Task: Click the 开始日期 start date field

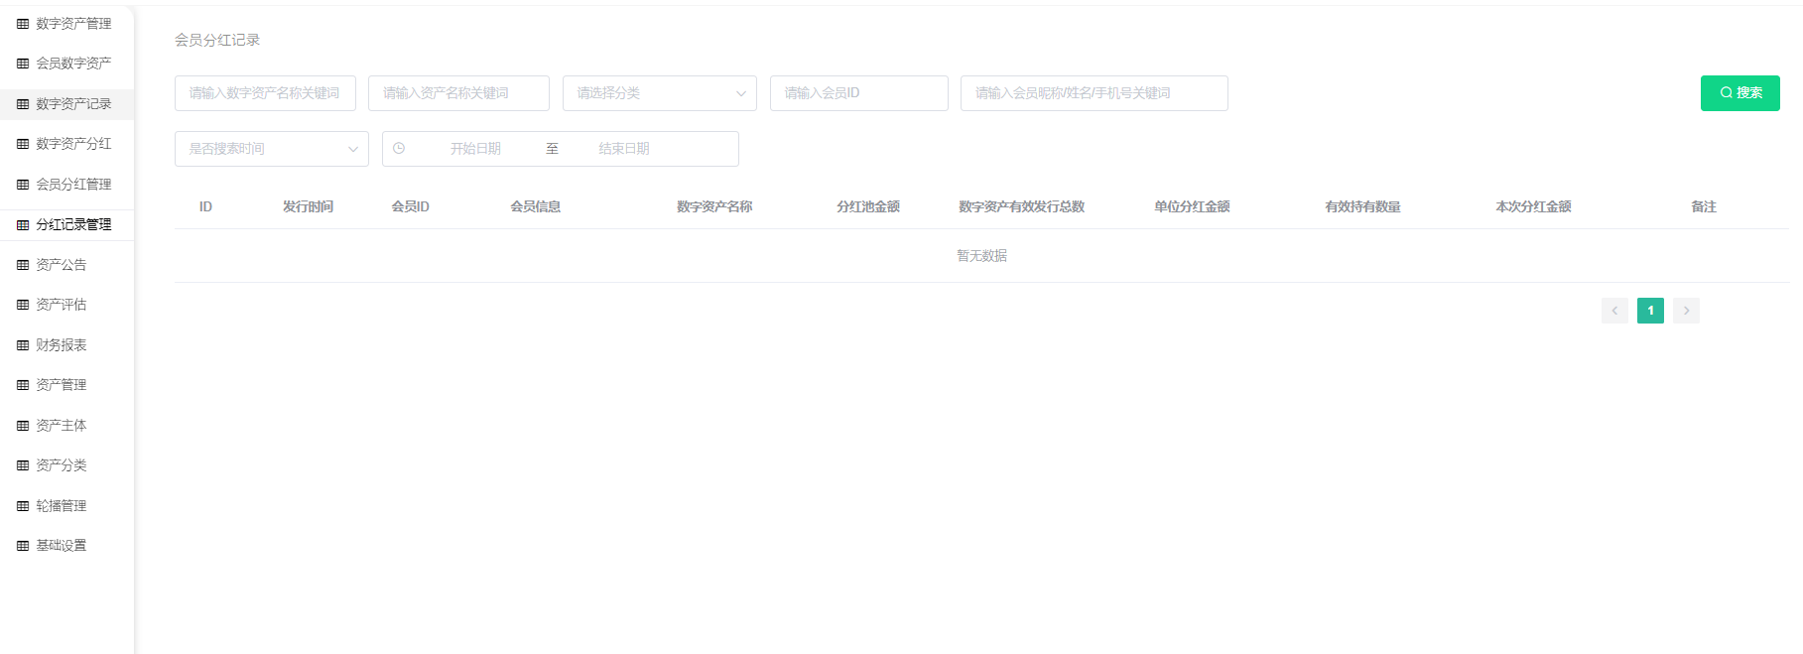Action: click(475, 149)
